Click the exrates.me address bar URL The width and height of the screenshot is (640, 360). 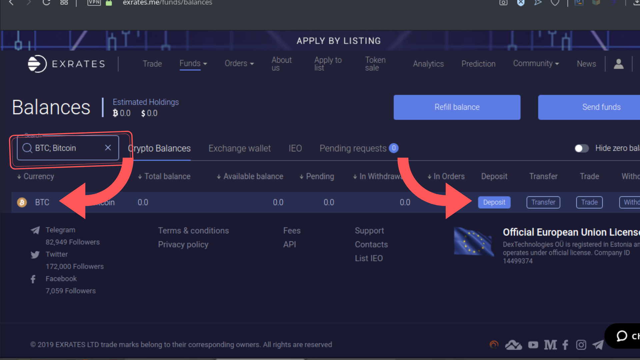(167, 3)
